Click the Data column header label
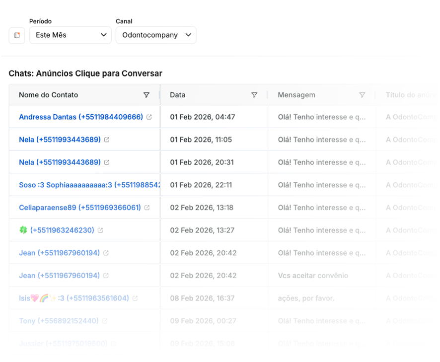Screen dimensions: 440x362 pos(178,95)
